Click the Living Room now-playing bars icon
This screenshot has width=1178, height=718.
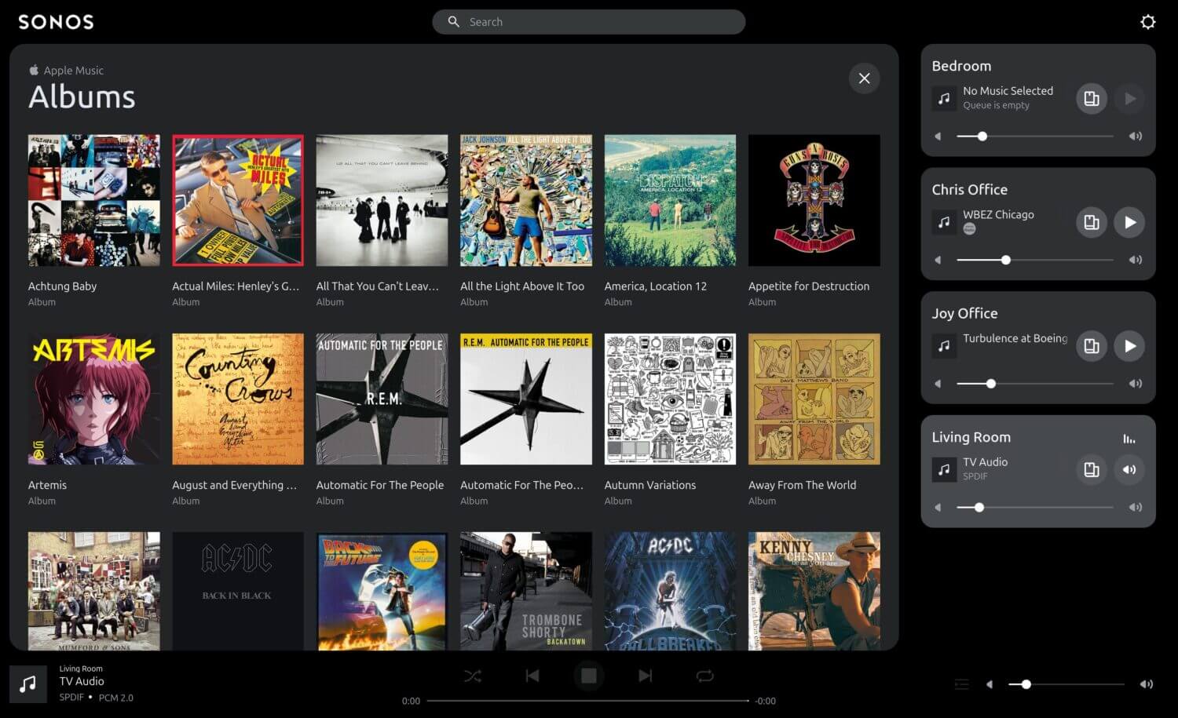(x=1129, y=439)
